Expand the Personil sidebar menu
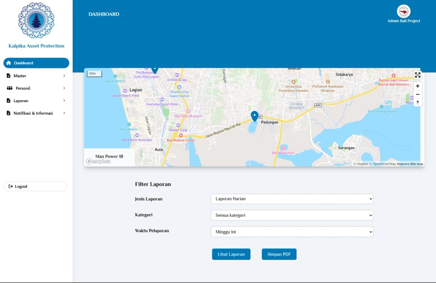 point(36,88)
